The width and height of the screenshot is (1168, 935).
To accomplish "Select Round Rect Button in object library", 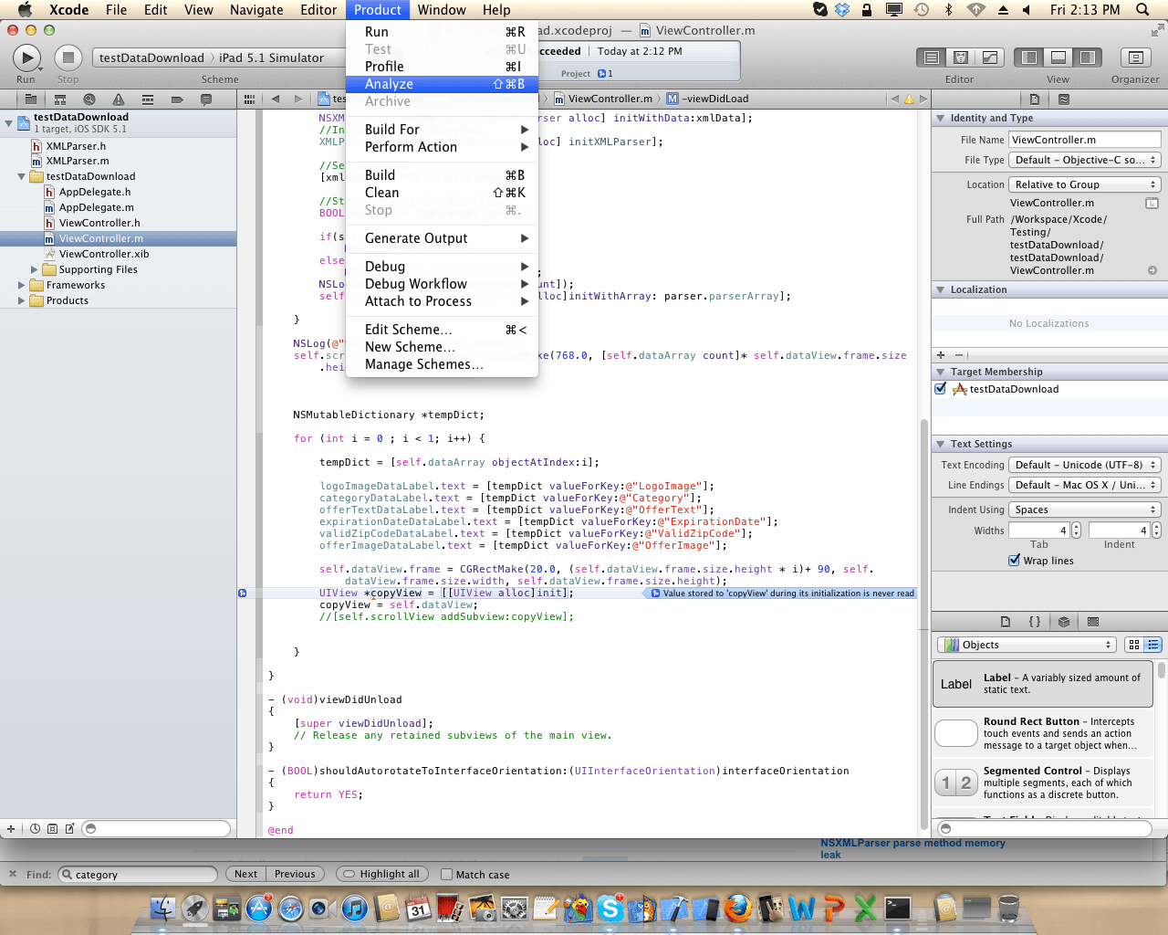I will point(1043,733).
